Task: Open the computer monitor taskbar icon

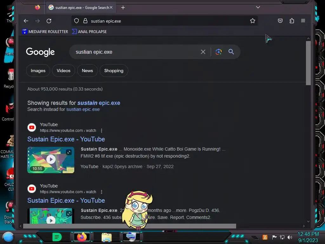Action: [131, 237]
